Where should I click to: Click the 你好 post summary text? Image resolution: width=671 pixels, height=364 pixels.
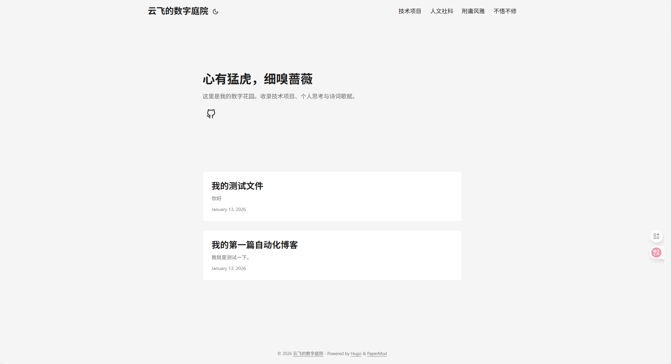click(216, 199)
